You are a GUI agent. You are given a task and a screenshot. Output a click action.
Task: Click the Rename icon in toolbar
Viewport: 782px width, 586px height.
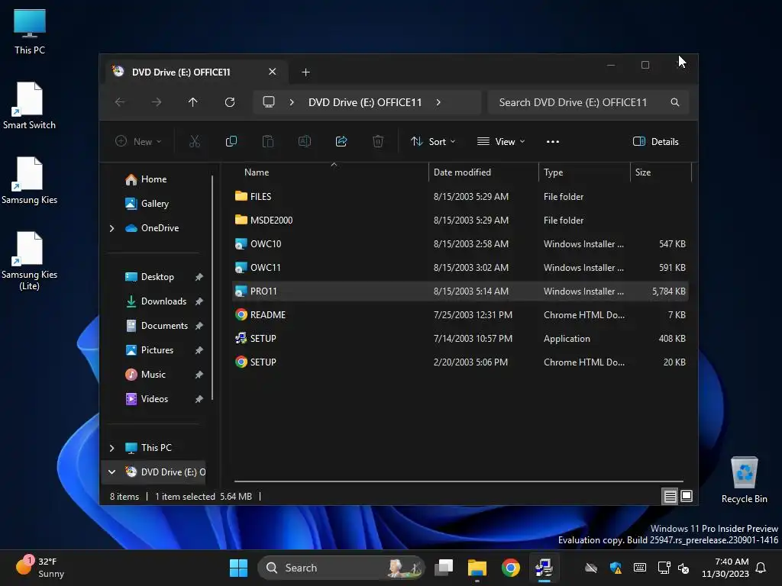pos(304,141)
